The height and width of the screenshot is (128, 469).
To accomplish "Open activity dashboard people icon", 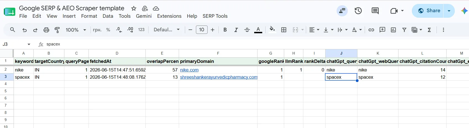I will tap(342, 11).
